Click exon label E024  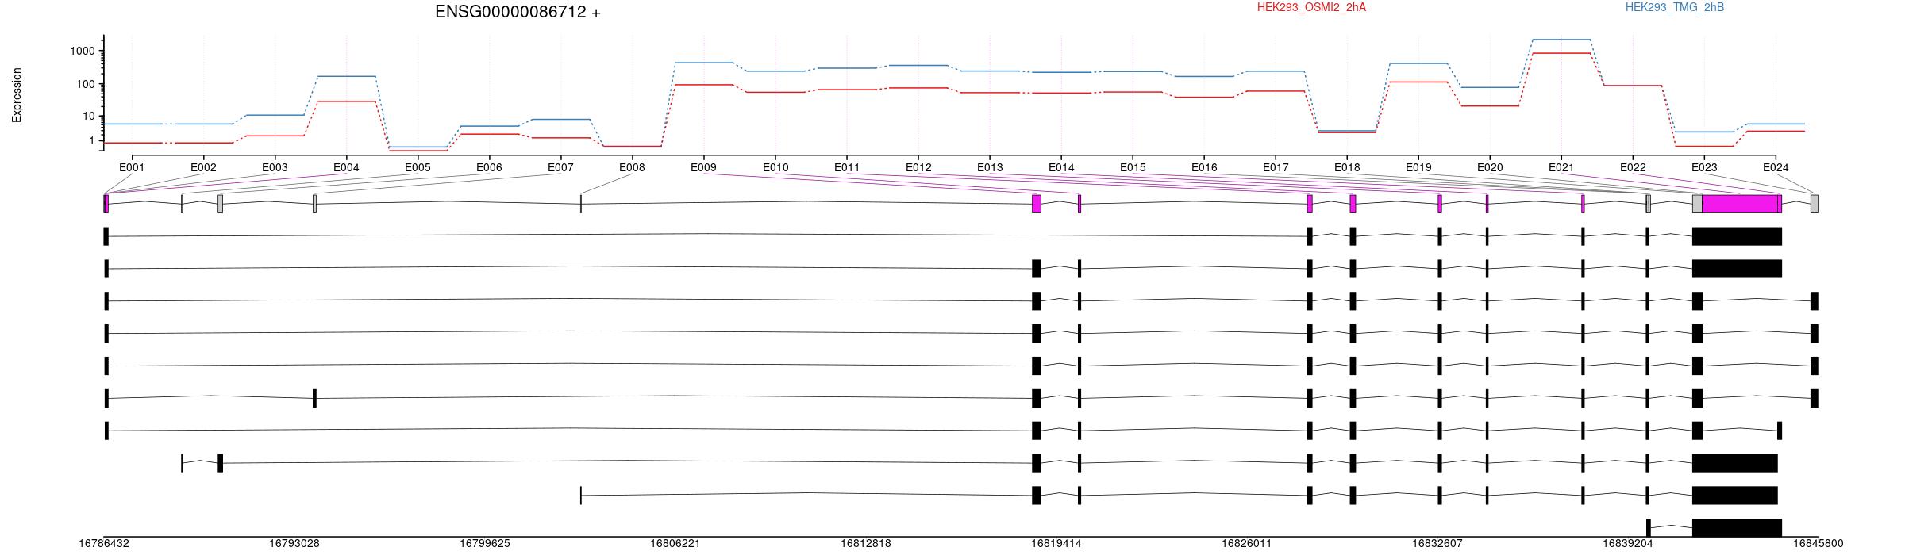(1776, 167)
